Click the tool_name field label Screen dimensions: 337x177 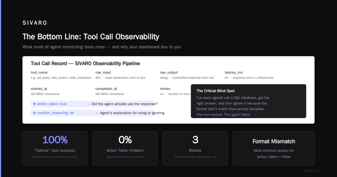[x=39, y=72]
